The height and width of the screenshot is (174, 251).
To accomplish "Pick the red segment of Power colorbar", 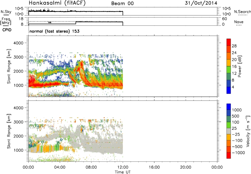I will (x=229, y=42).
